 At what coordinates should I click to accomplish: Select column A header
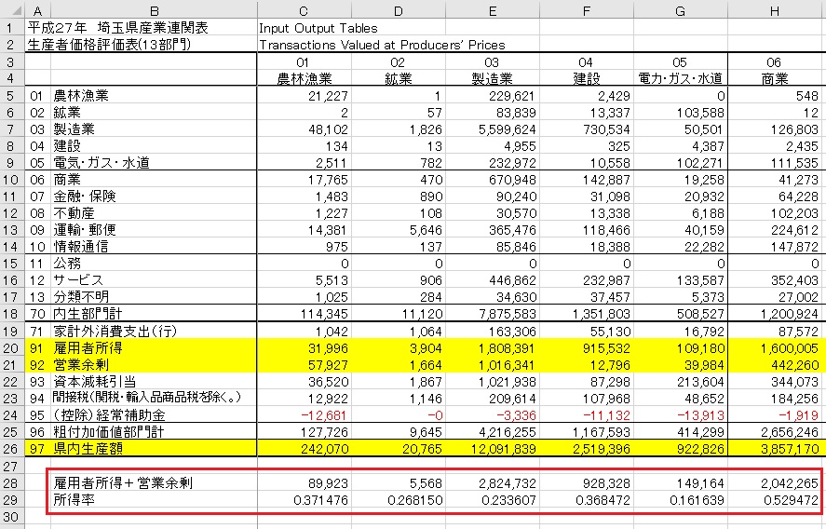(38, 10)
